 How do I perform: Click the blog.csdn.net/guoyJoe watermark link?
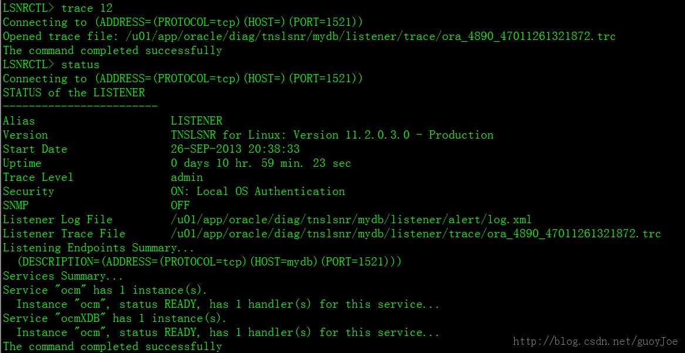[595, 341]
